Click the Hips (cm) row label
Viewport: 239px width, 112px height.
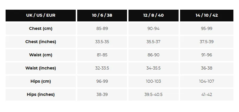(41, 82)
